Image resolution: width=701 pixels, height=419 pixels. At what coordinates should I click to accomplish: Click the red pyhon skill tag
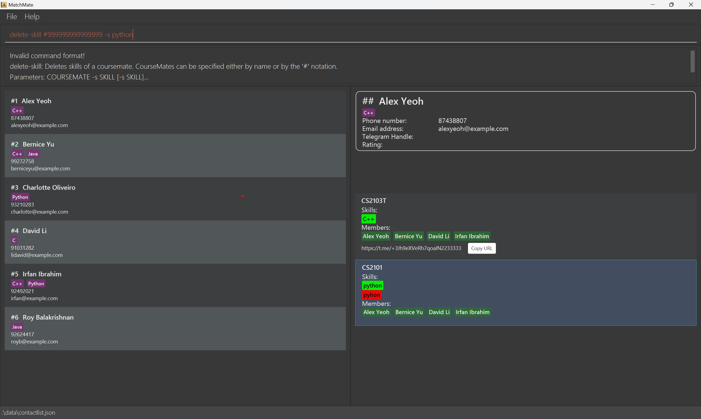click(371, 295)
